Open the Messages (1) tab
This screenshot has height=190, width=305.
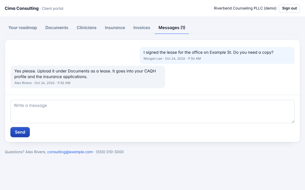point(172,28)
